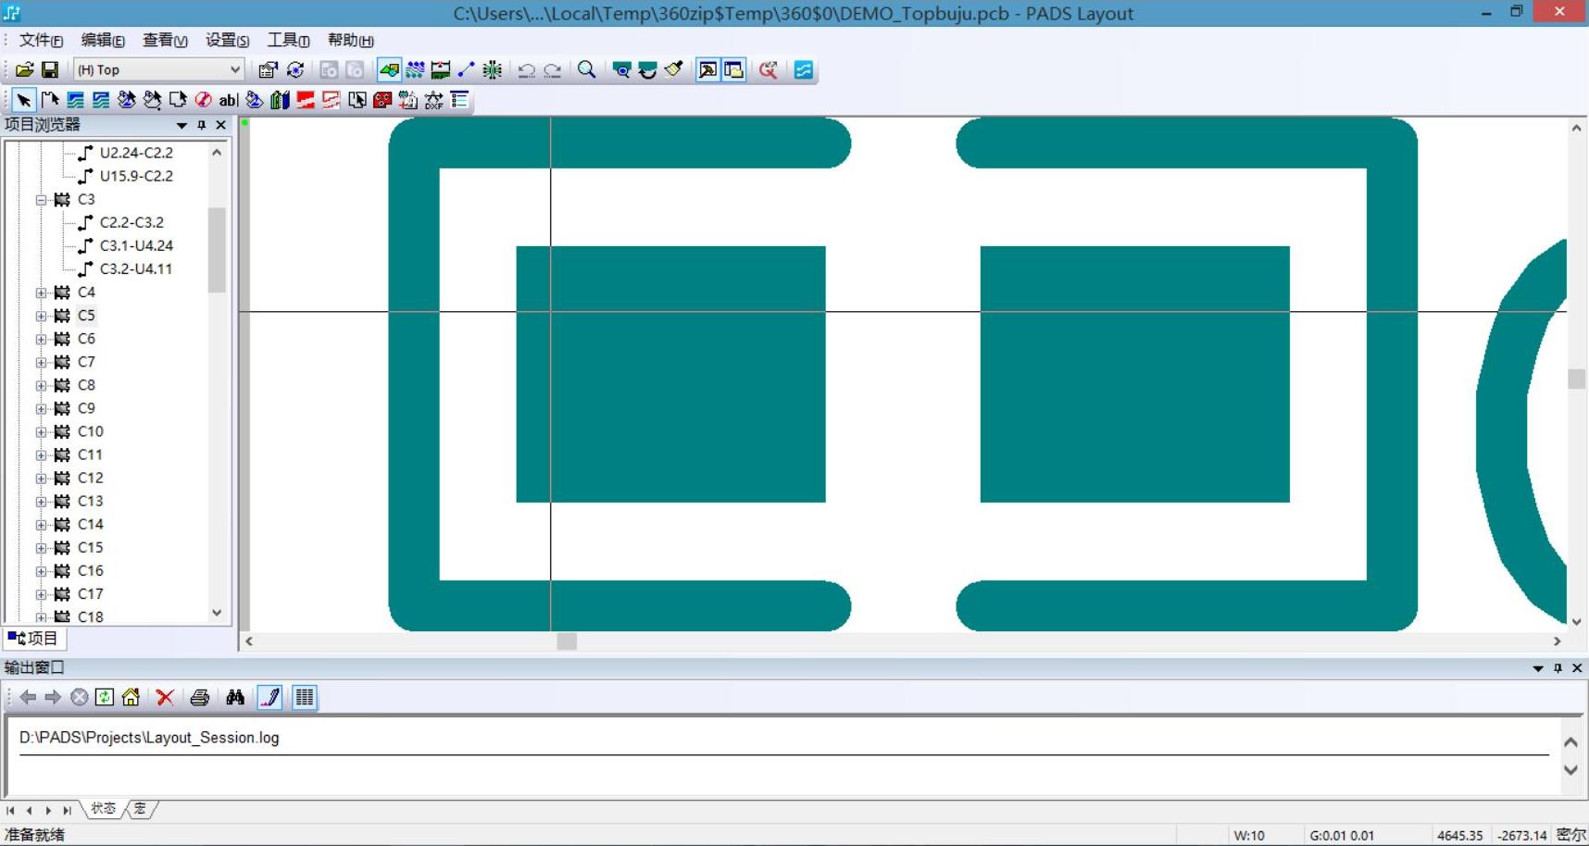Click the Undo arrow in toolbar

pyautogui.click(x=526, y=70)
